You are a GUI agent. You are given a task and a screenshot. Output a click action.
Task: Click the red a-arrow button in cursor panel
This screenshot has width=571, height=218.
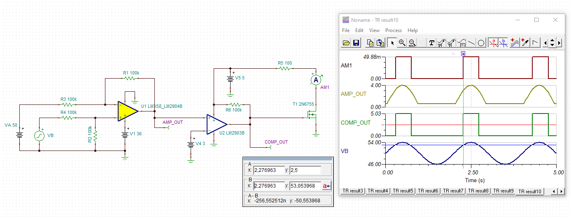click(x=326, y=186)
